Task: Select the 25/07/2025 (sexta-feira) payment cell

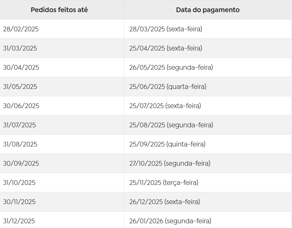Action: (x=208, y=106)
